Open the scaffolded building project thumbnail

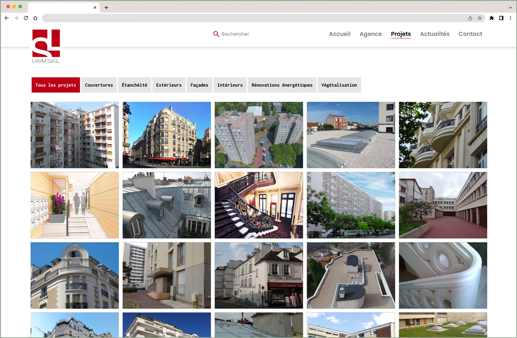click(75, 135)
